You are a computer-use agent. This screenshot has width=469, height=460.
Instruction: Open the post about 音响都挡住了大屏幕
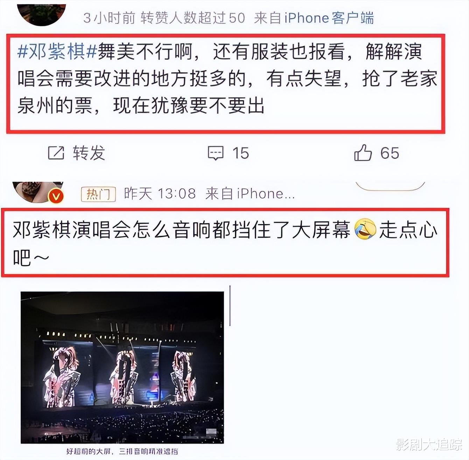point(225,243)
